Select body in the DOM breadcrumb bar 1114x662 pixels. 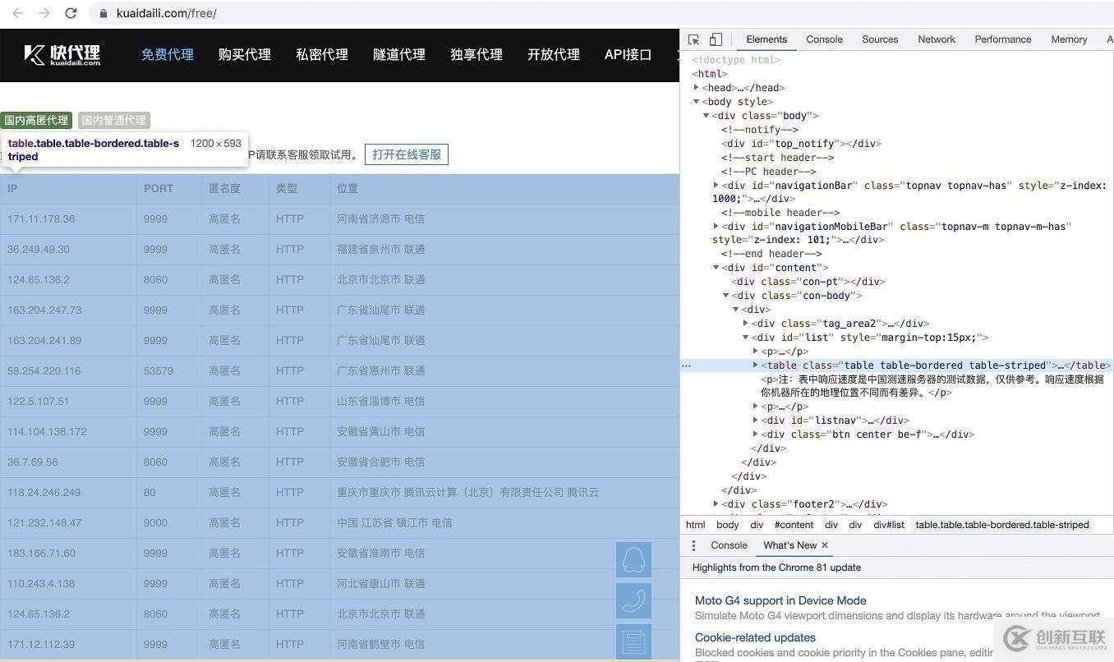coord(726,525)
